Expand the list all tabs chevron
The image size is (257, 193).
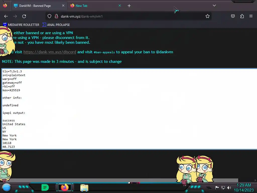pyautogui.click(x=214, y=6)
